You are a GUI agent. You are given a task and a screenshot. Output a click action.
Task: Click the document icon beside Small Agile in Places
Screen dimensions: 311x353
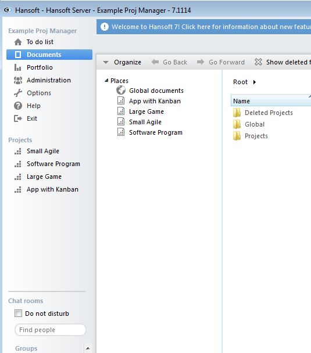(121, 121)
